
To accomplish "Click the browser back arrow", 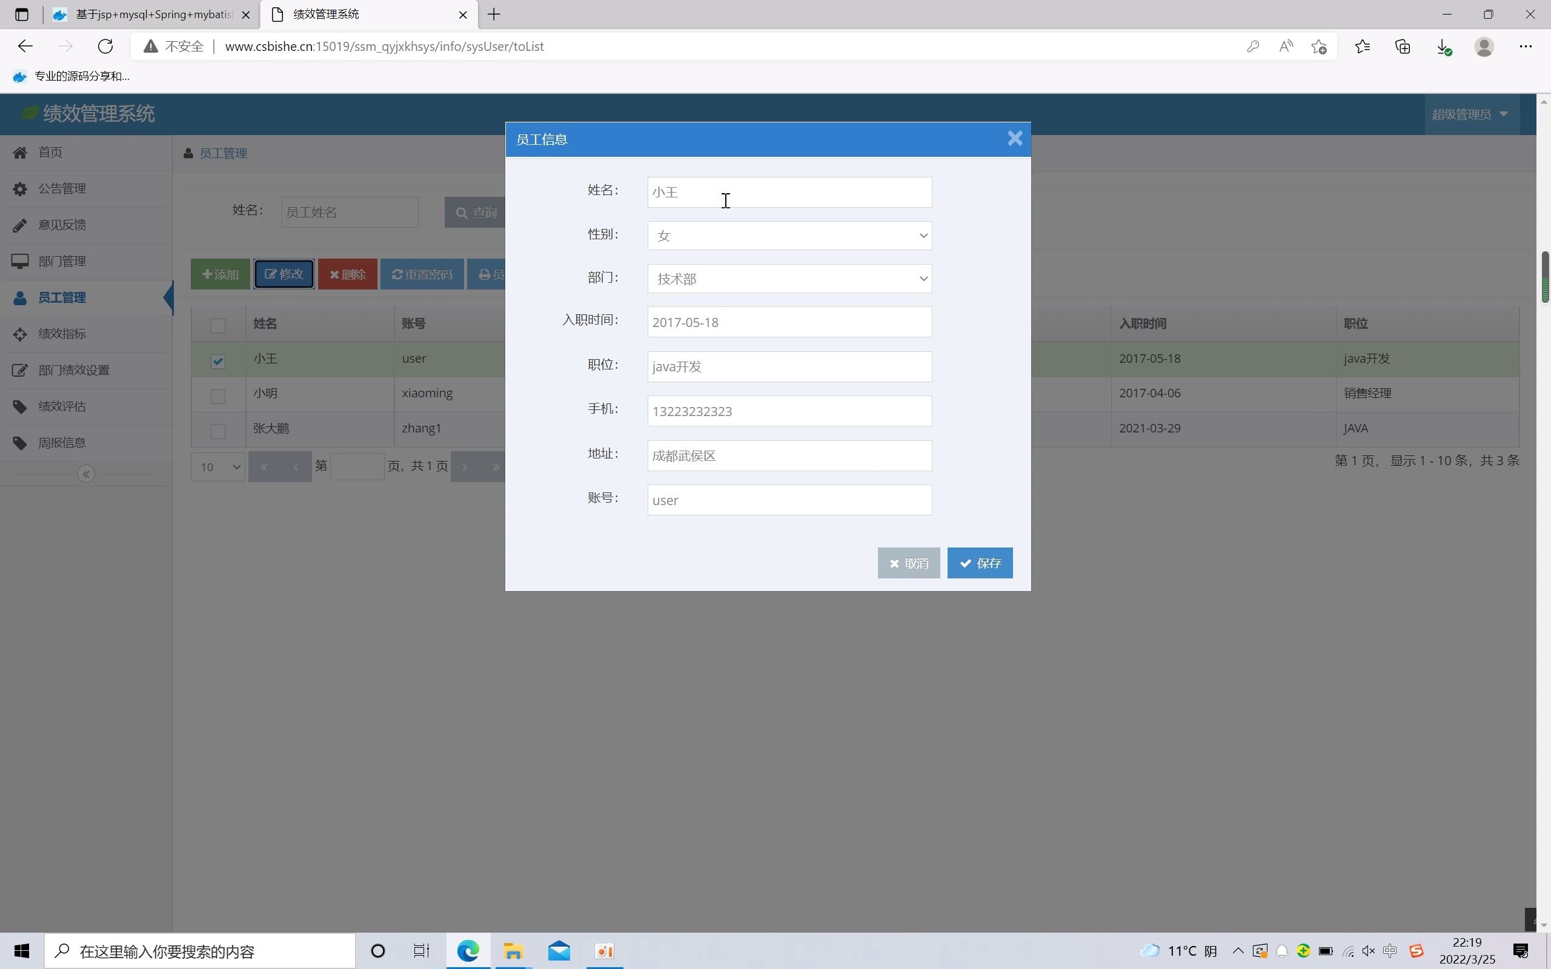I will pos(25,46).
